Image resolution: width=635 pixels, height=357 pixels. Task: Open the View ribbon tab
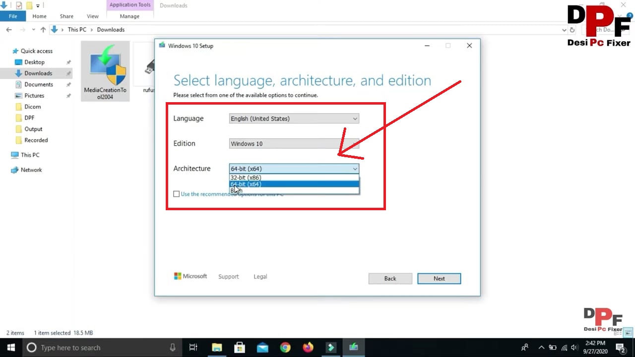click(93, 16)
